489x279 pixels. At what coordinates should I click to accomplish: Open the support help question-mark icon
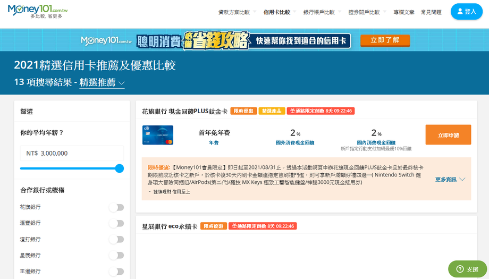460,269
